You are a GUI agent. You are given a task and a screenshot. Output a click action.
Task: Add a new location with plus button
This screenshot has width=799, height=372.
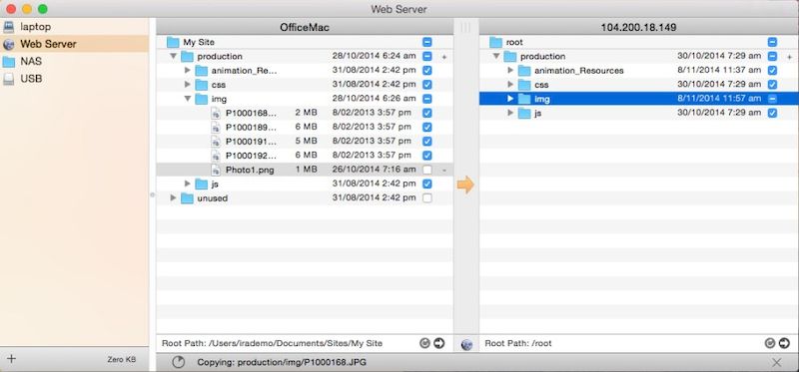tap(11, 359)
